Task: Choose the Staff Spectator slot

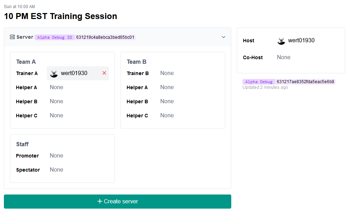Action: (56, 170)
